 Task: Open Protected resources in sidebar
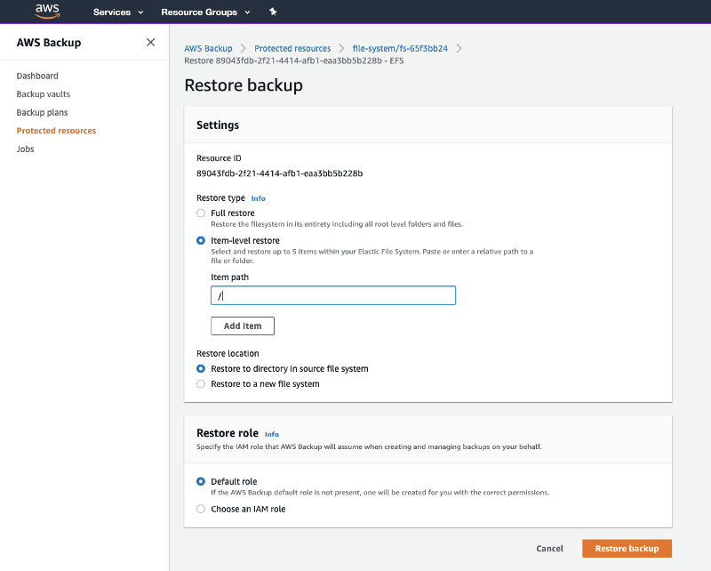point(56,131)
